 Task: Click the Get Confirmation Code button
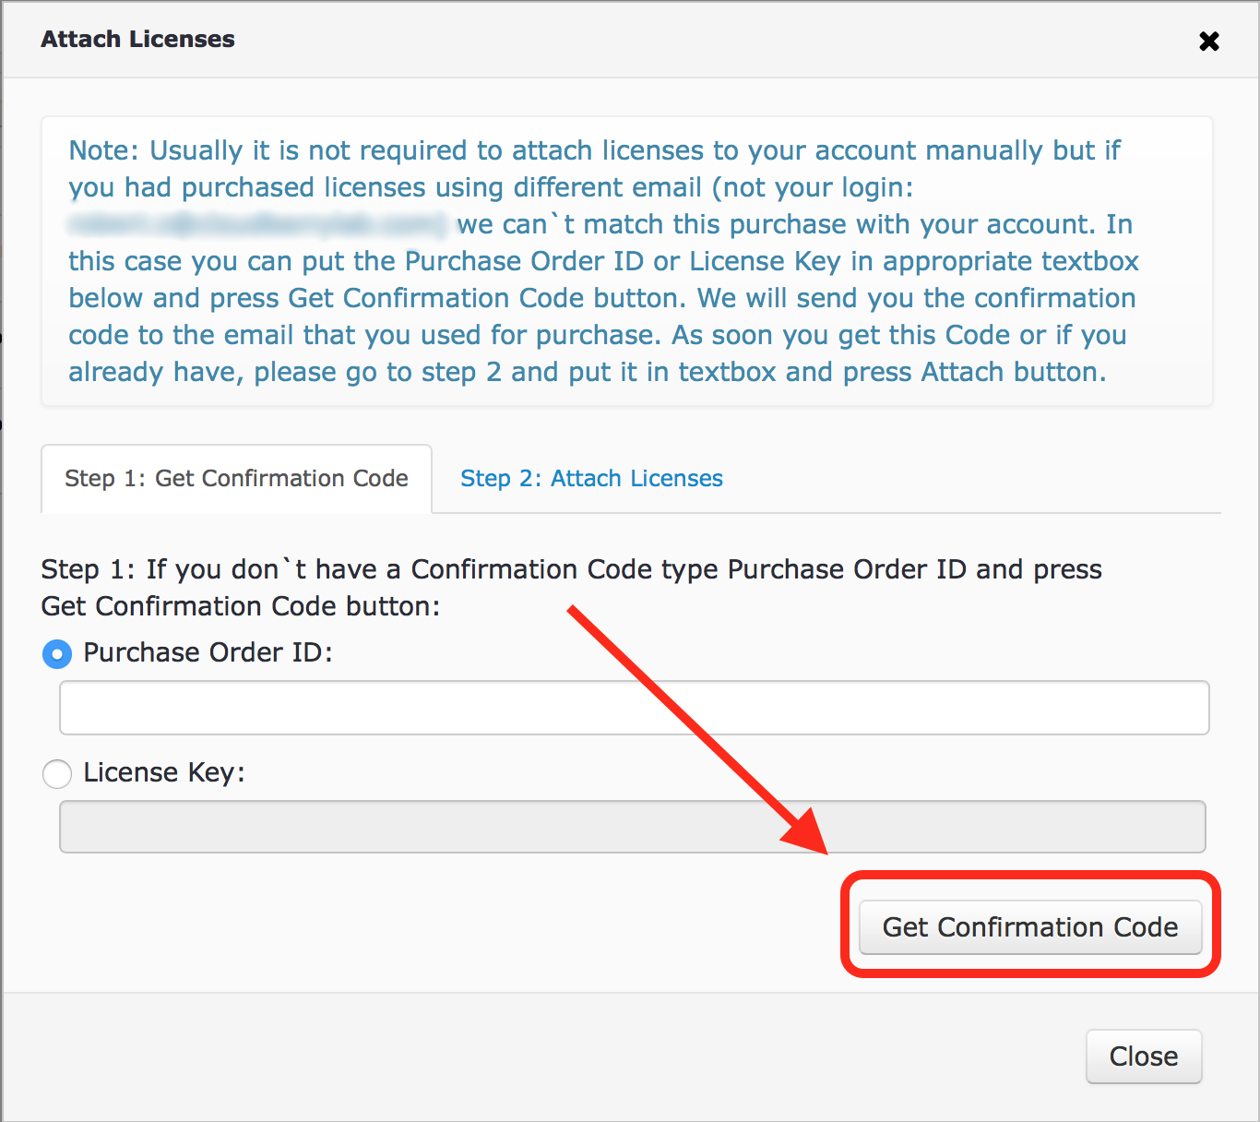tap(1030, 926)
